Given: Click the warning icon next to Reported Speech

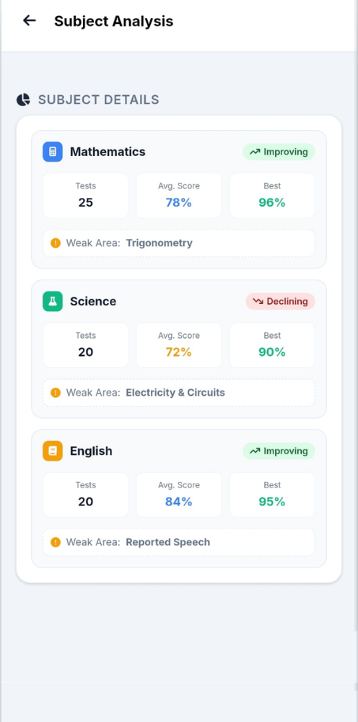Looking at the screenshot, I should (56, 542).
